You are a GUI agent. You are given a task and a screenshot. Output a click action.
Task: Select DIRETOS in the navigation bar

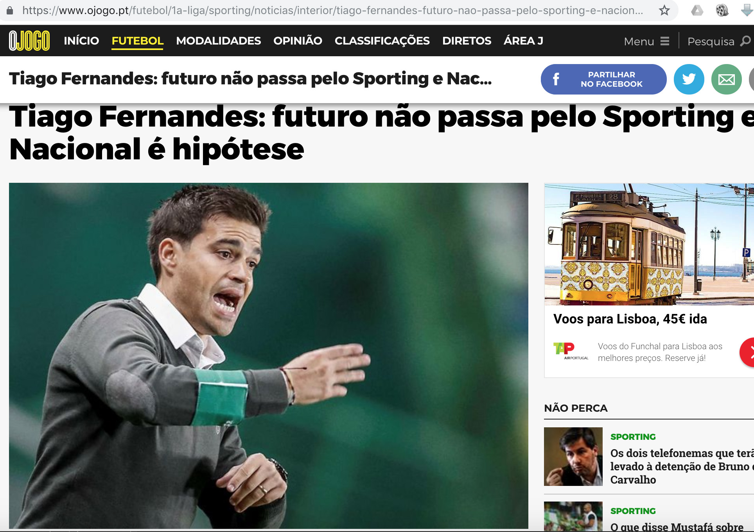pos(467,41)
